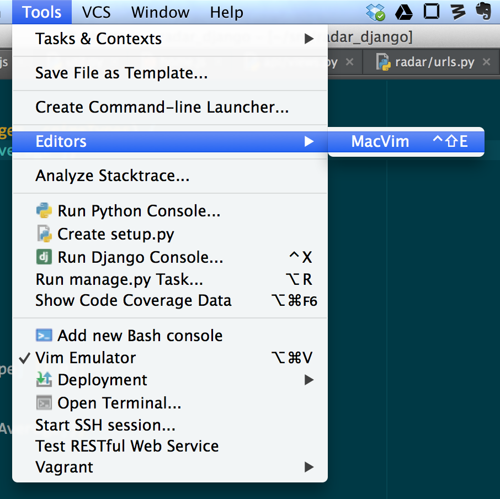Choose Save File as Template...
The width and height of the screenshot is (500, 499).
(x=170, y=73)
